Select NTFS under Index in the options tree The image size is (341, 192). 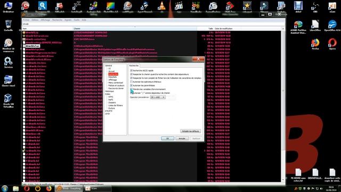[x=111, y=97]
